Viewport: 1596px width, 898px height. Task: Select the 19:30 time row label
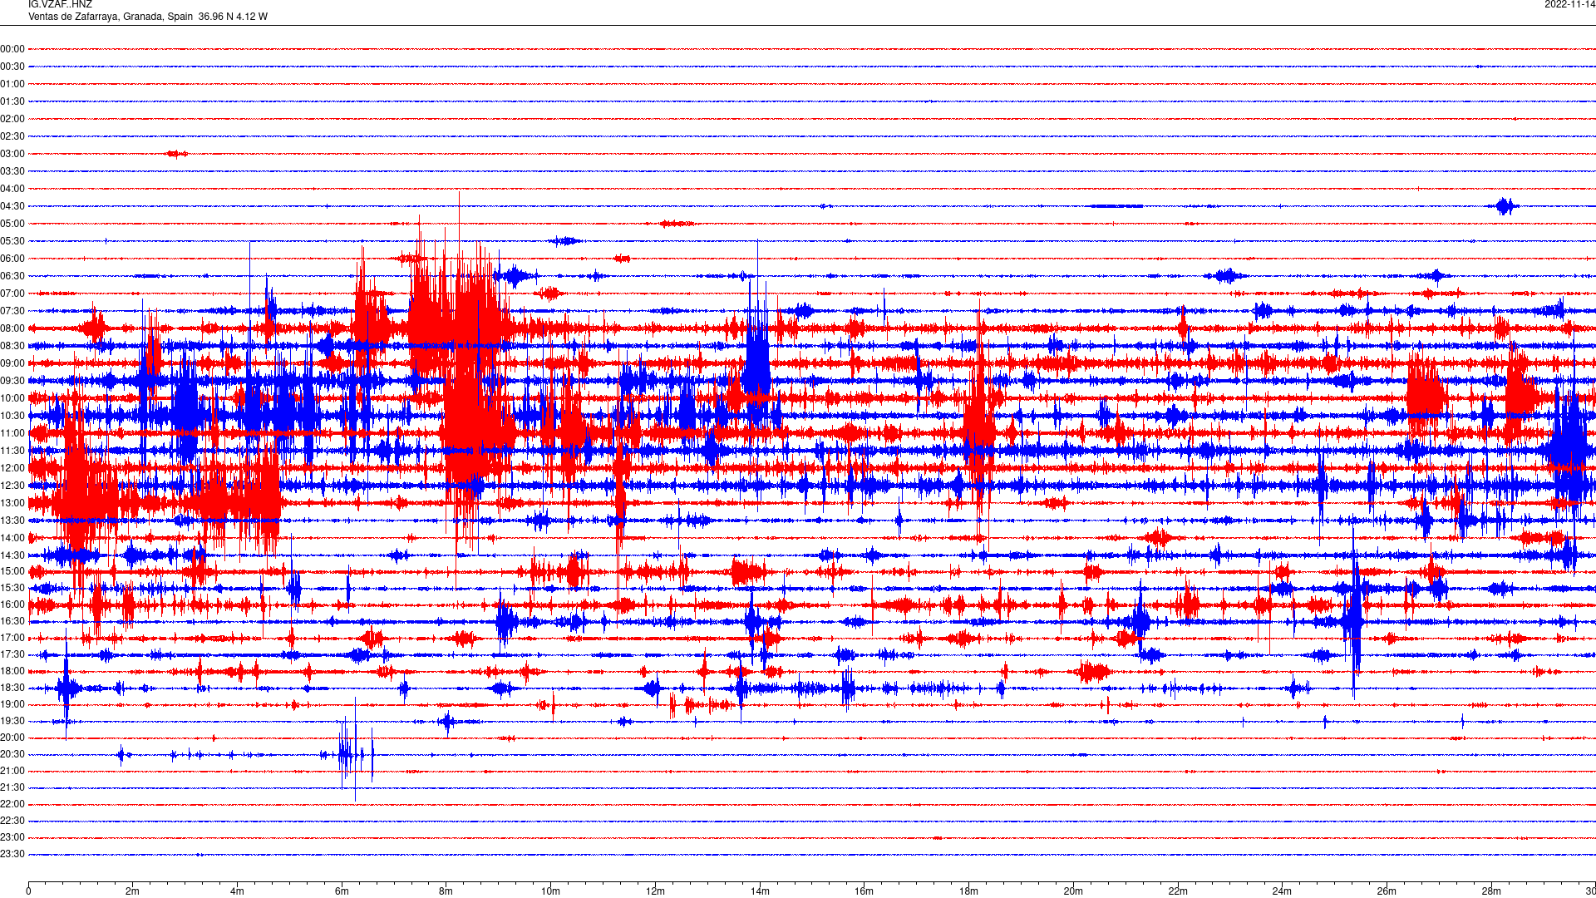click(x=12, y=721)
